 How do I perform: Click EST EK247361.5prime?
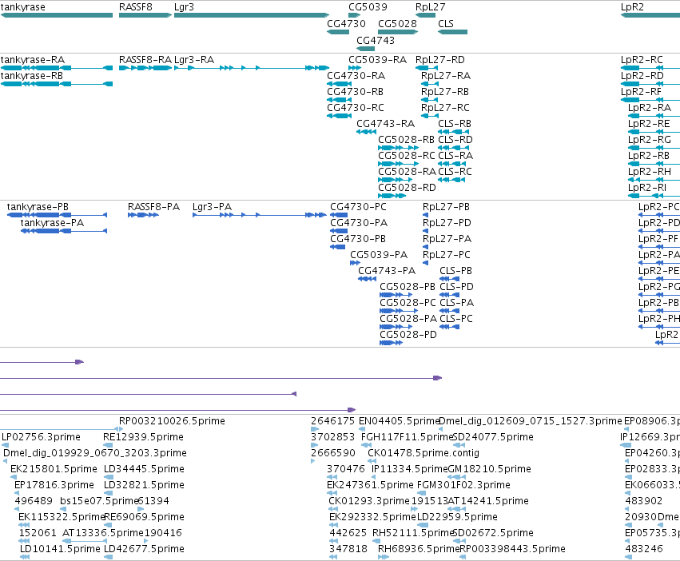click(x=370, y=485)
